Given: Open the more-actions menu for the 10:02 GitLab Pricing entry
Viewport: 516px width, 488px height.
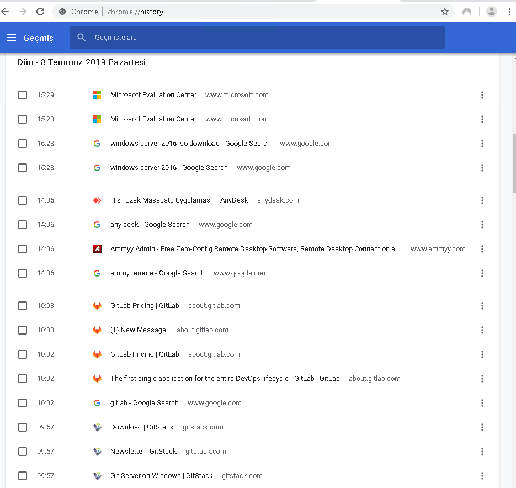Looking at the screenshot, I should click(482, 354).
